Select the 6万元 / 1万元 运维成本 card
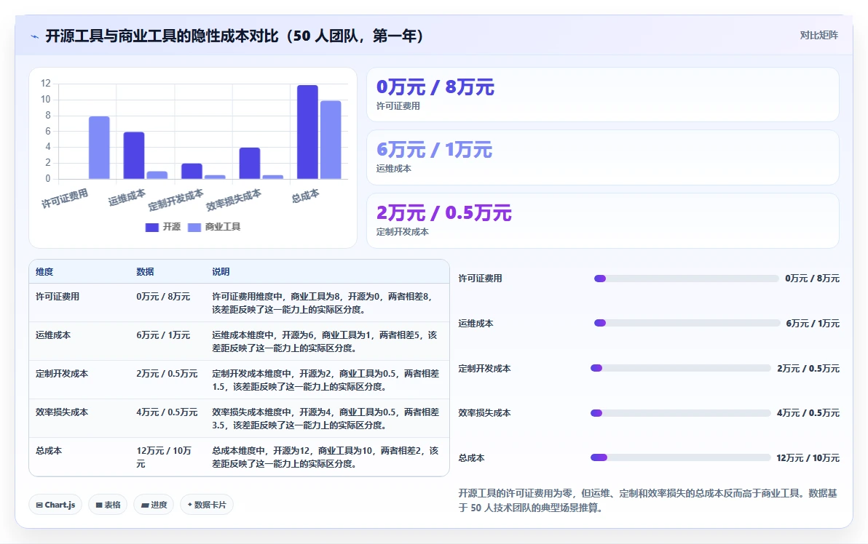 [x=603, y=158]
